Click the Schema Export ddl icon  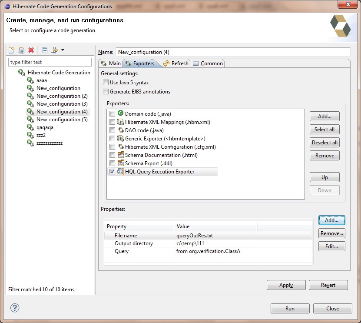[x=121, y=163]
